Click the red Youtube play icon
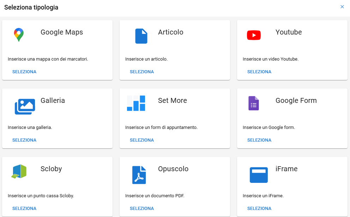The height and width of the screenshot is (217, 350). coord(254,35)
